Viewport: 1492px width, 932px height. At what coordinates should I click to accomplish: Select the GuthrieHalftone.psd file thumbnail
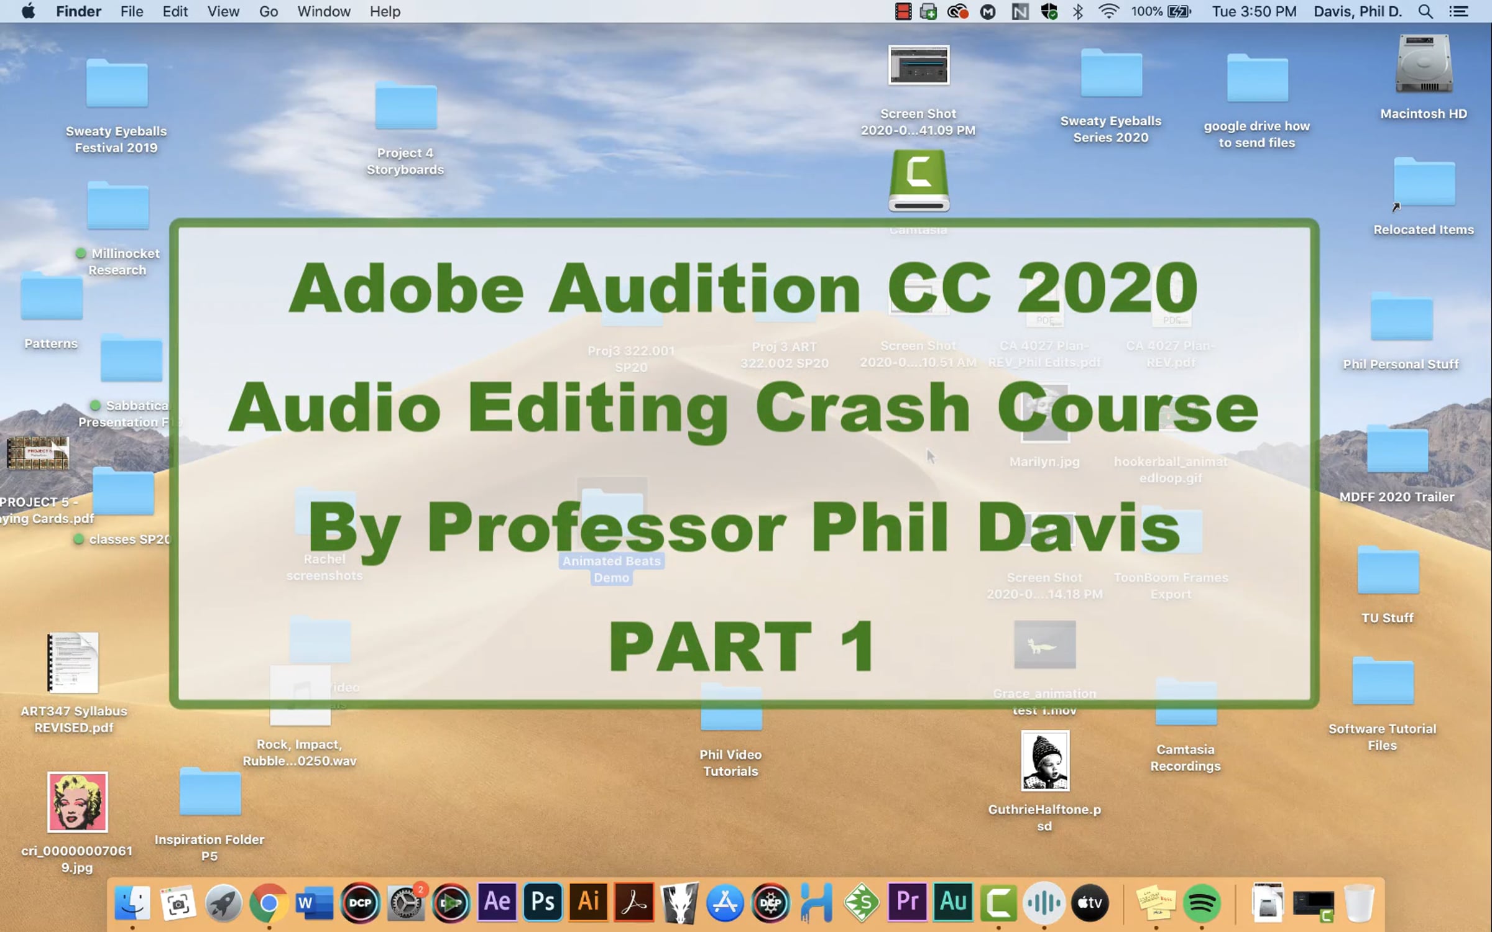[x=1045, y=761]
